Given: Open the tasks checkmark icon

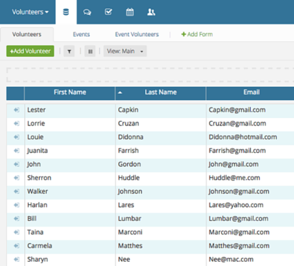Looking at the screenshot, I should 109,12.
